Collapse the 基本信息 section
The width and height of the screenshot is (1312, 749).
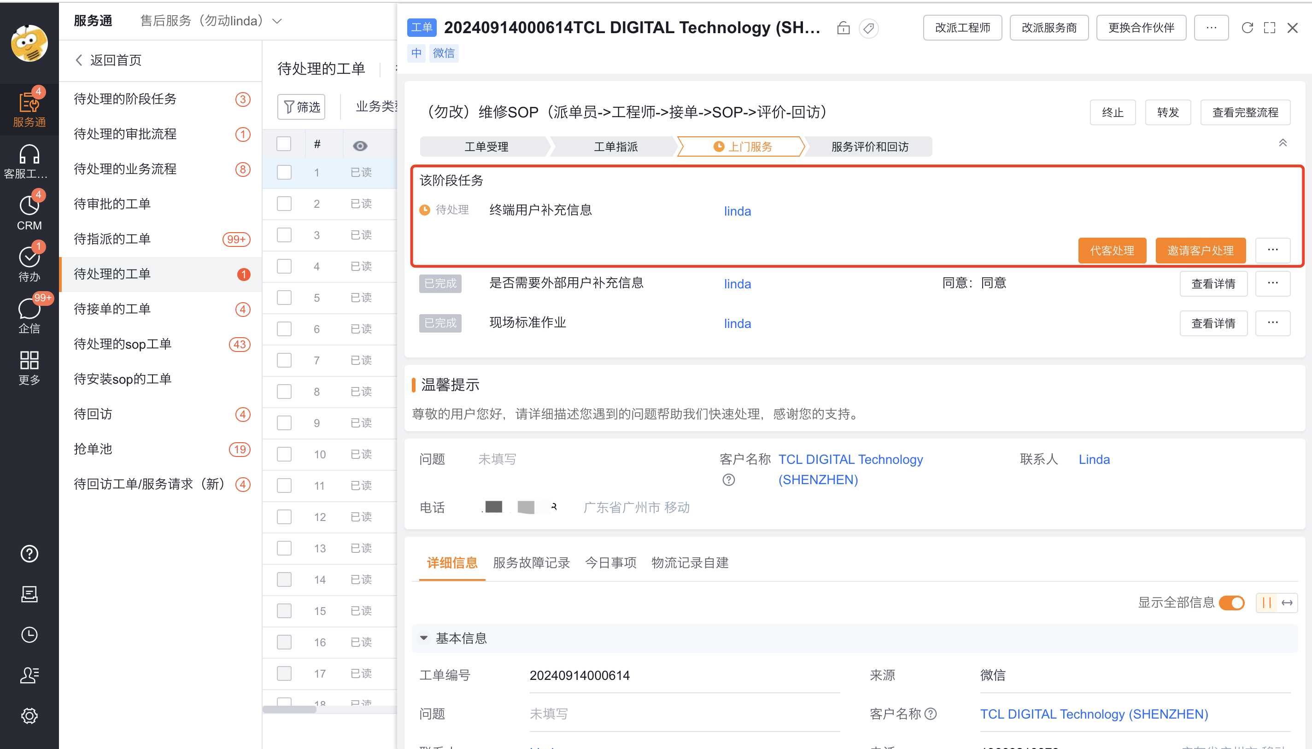(x=424, y=638)
